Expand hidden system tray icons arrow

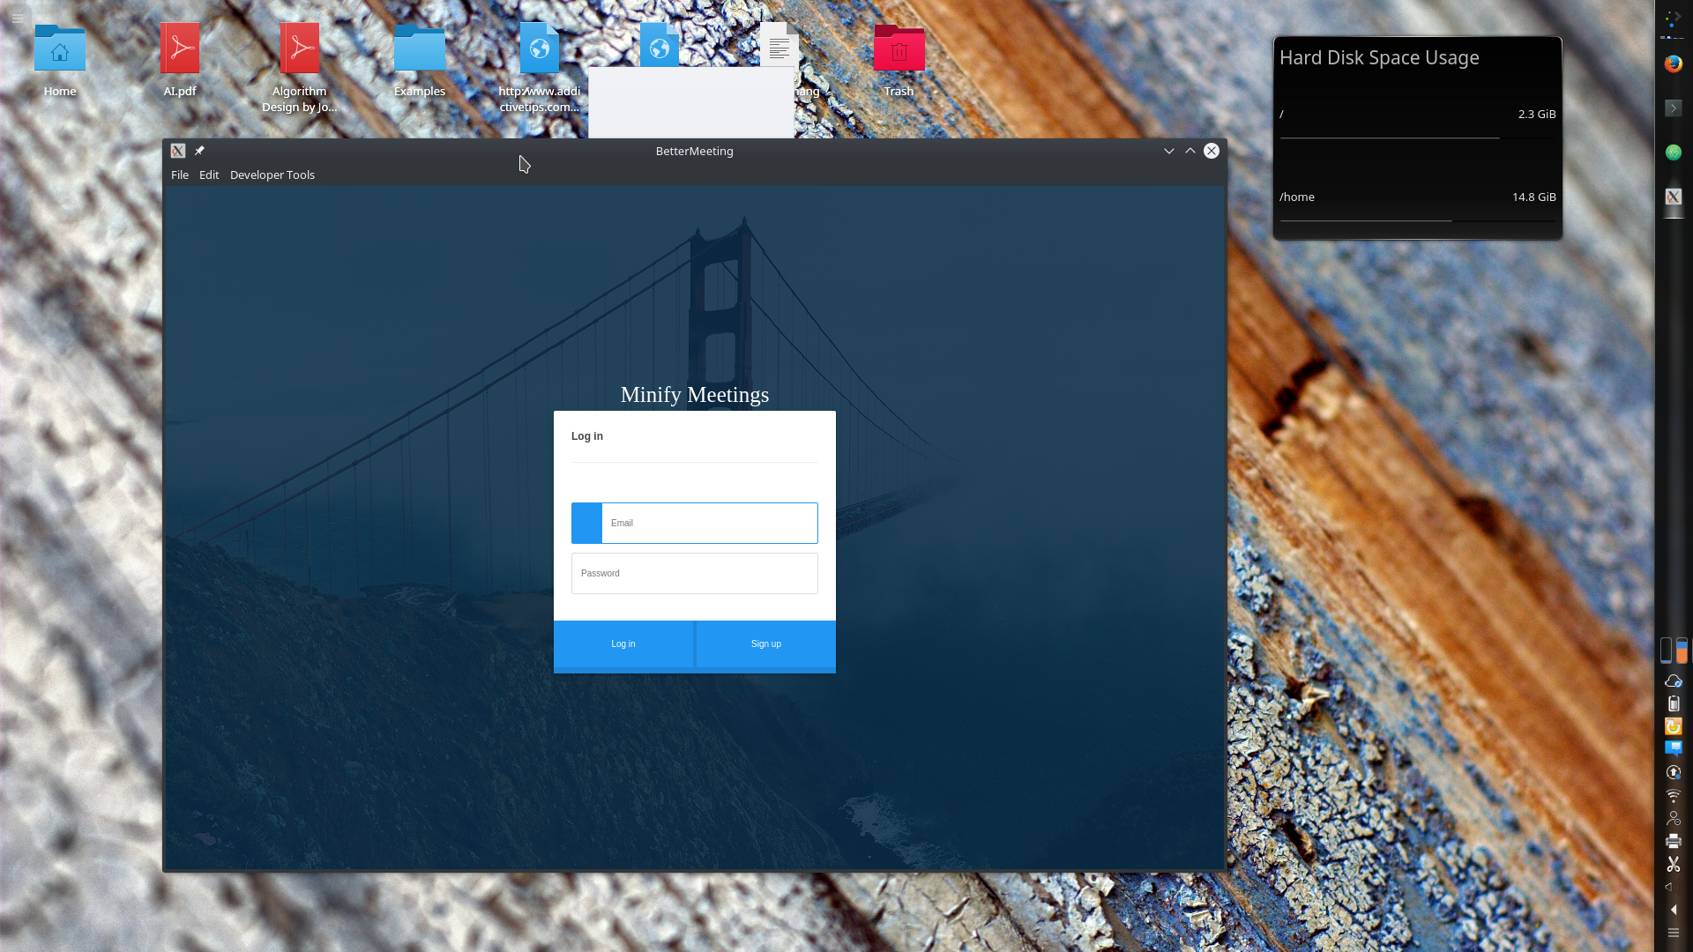(x=1673, y=910)
